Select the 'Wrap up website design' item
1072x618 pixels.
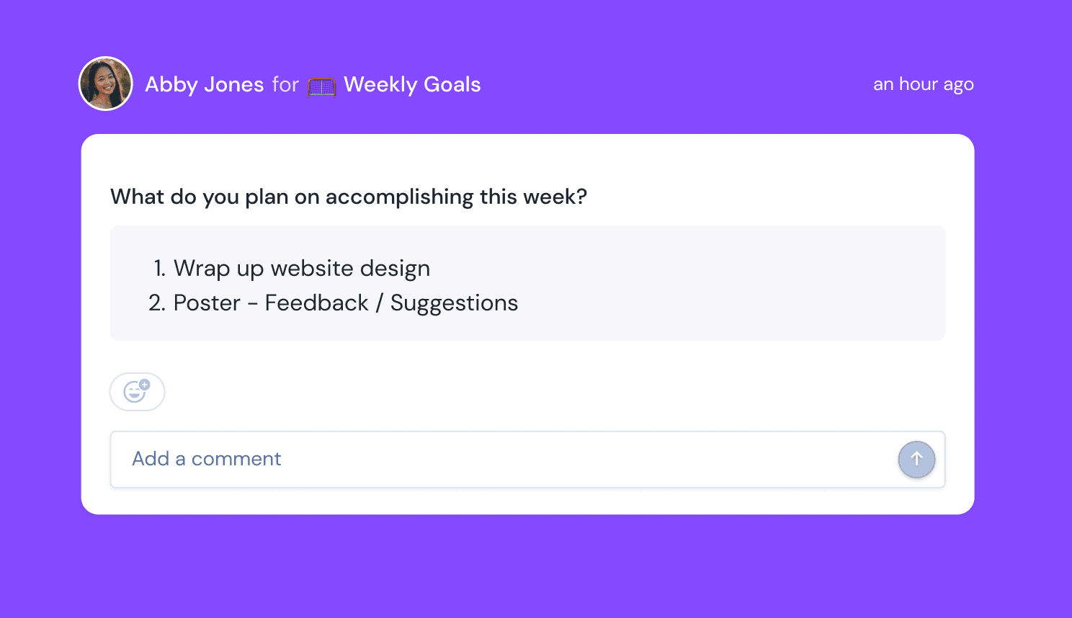coord(302,269)
